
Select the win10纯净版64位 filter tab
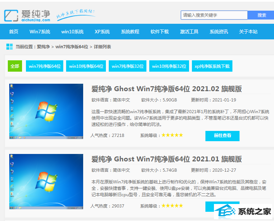[86, 66]
